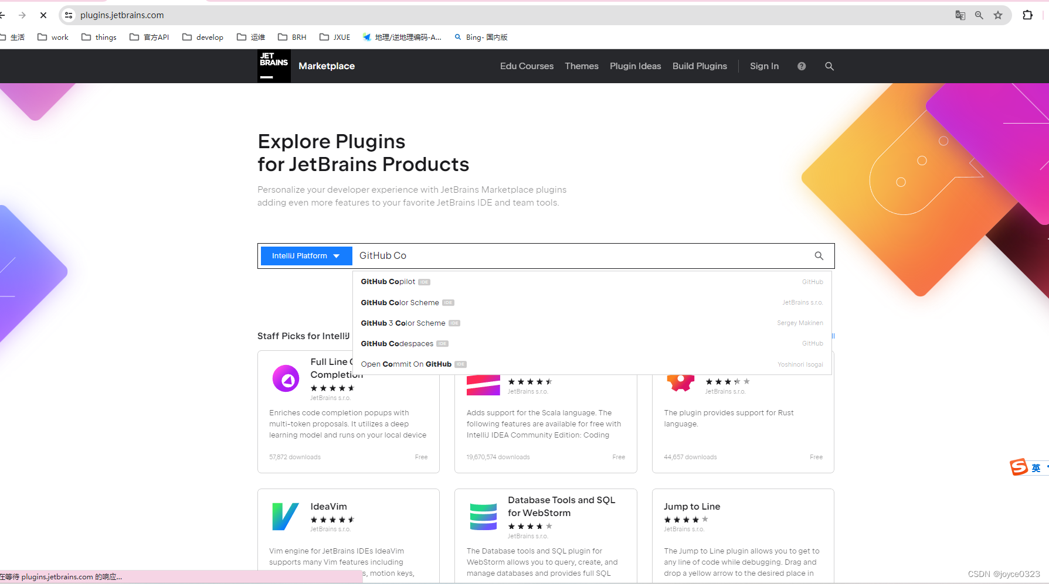The height and width of the screenshot is (584, 1049).
Task: Open the browser zoom icon
Action: [x=979, y=15]
